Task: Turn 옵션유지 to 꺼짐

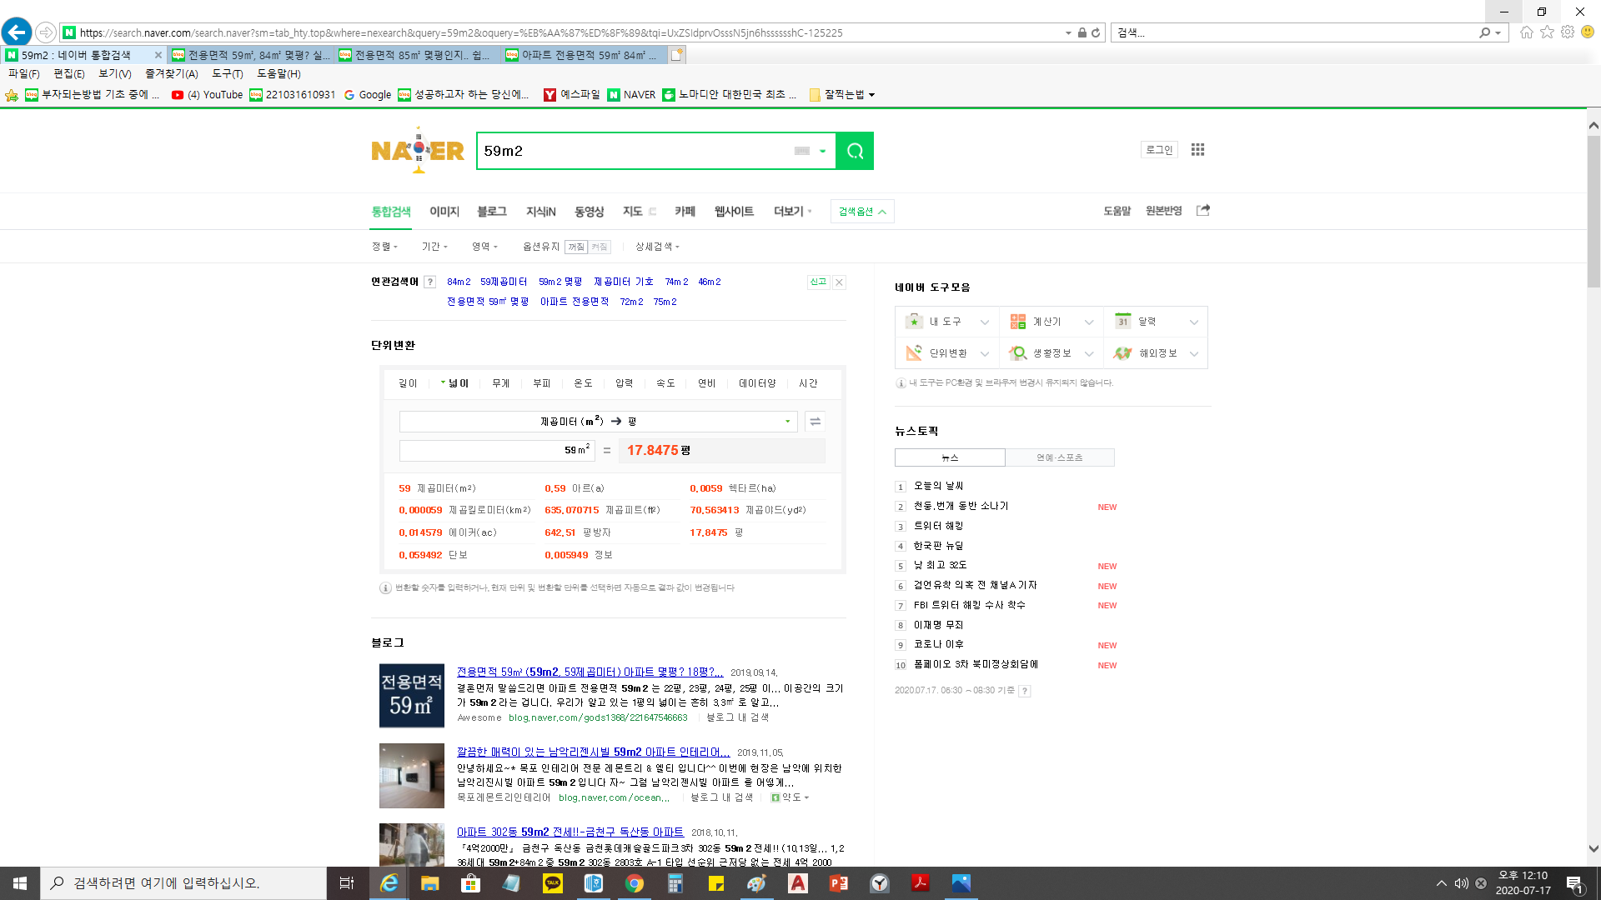Action: [576, 247]
